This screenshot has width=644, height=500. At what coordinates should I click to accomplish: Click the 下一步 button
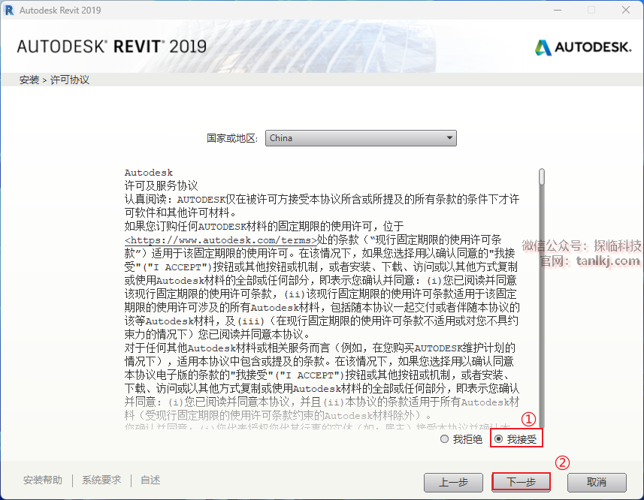(x=521, y=482)
